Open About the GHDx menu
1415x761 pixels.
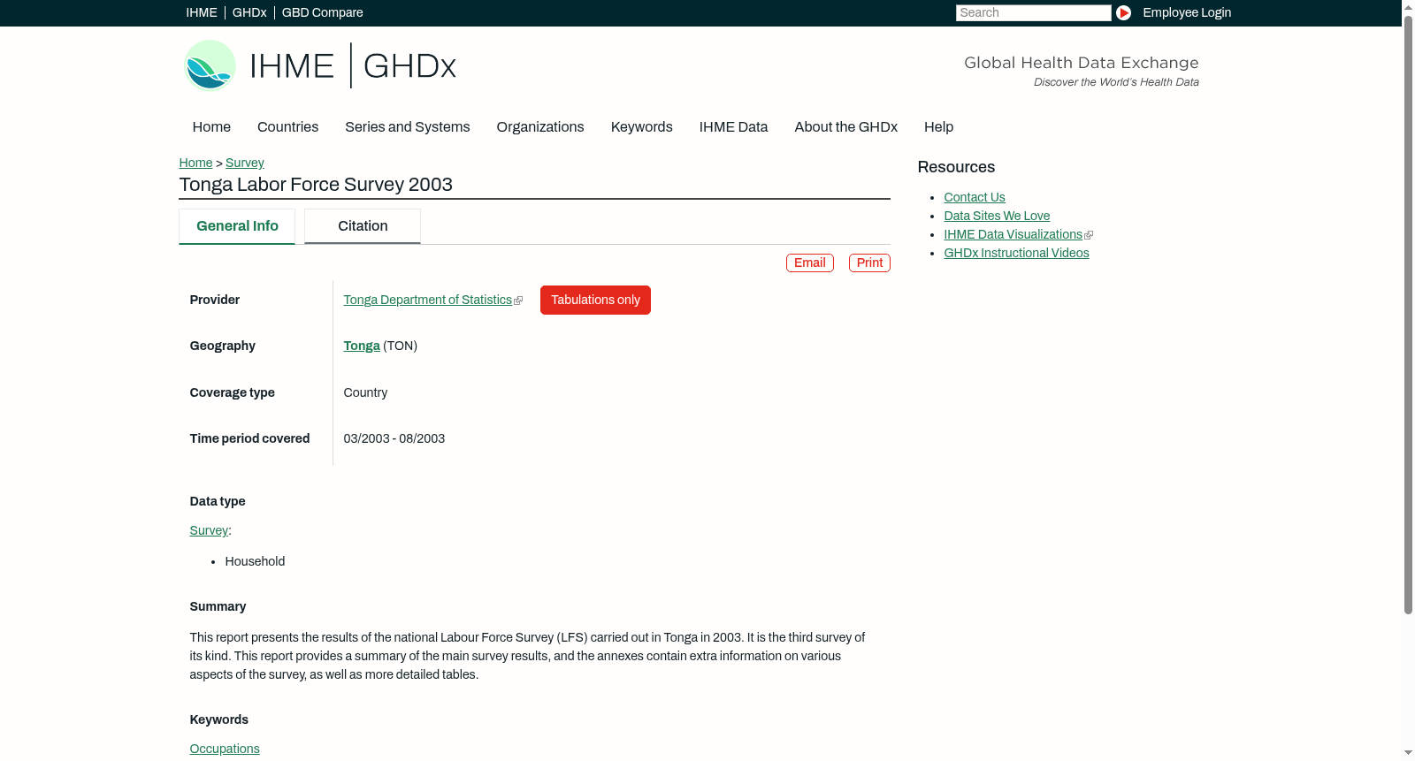pyautogui.click(x=846, y=126)
